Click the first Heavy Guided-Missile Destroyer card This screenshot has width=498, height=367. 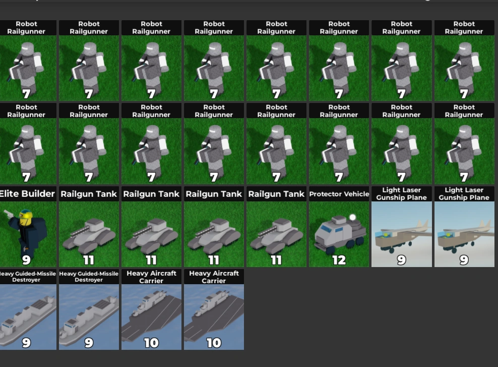(x=28, y=310)
